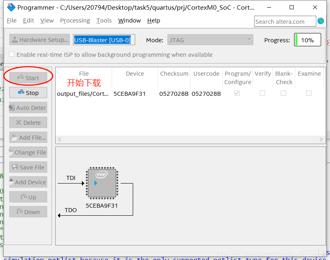Move the device Up in the chain
The width and height of the screenshot is (330, 260).
[x=28, y=197]
